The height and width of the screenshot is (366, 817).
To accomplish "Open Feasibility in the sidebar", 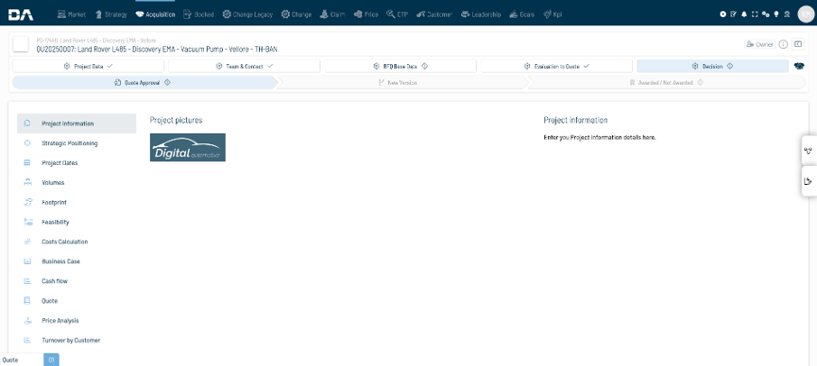I will (77, 222).
